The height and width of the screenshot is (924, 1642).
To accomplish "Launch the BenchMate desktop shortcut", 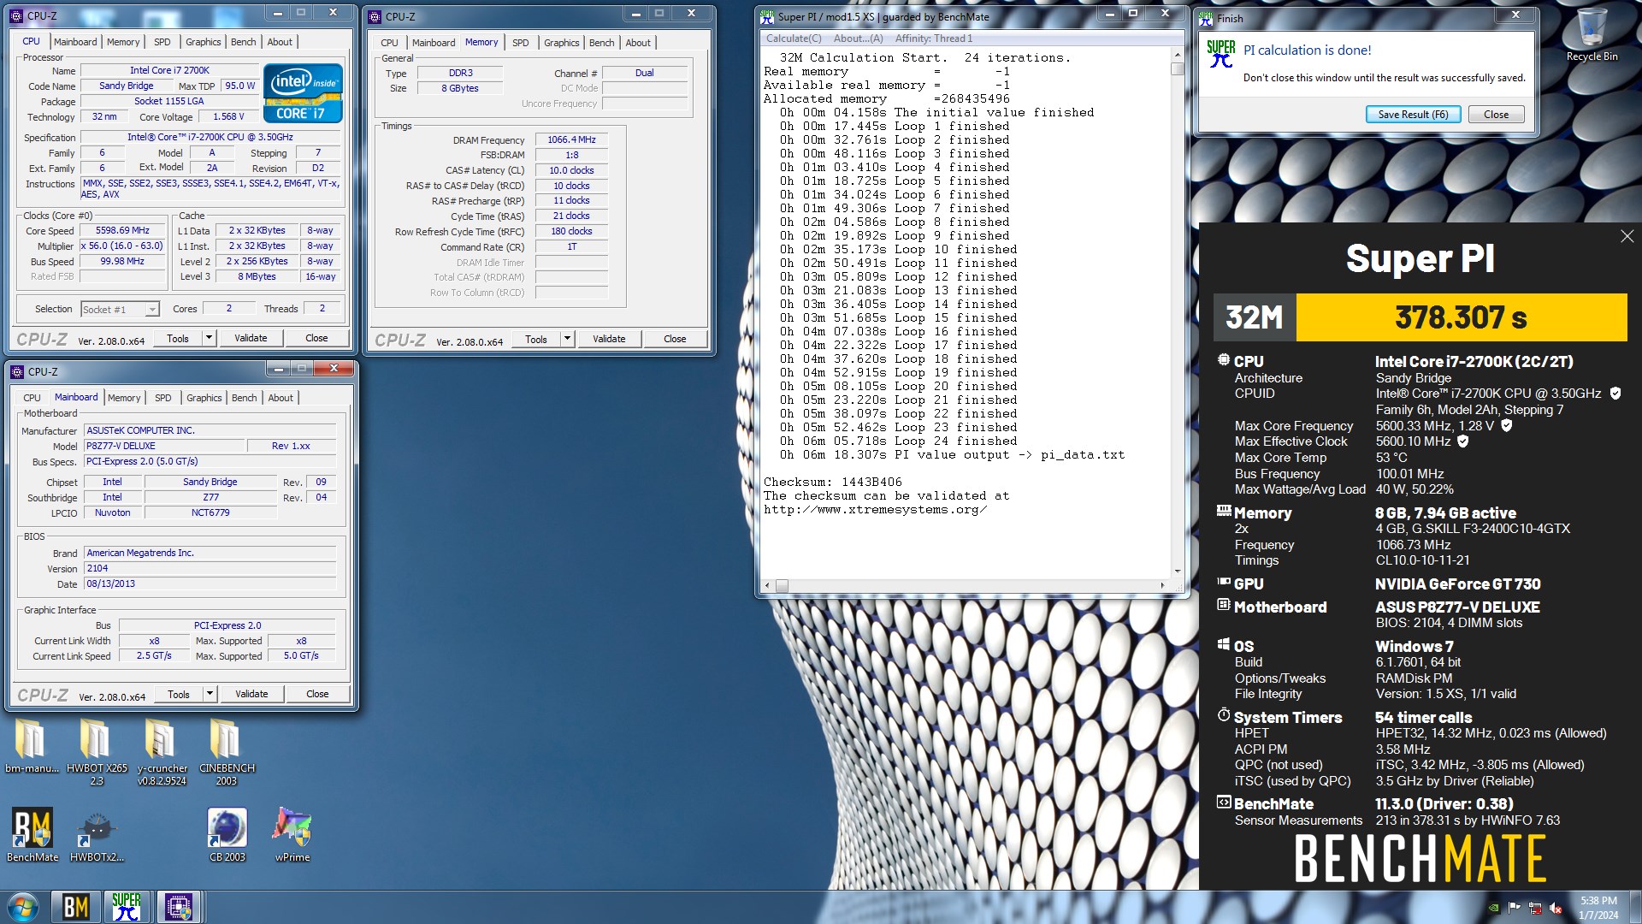I will 32,835.
